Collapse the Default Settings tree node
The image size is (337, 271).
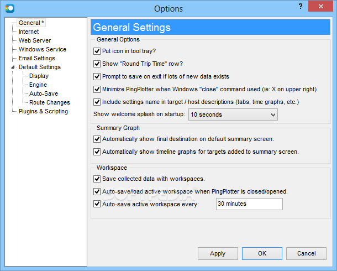[x=13, y=67]
